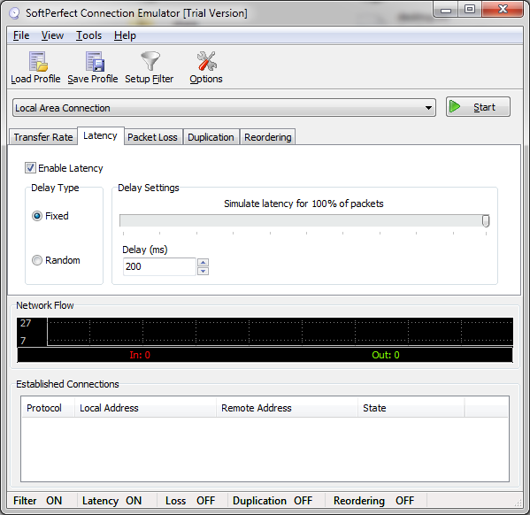Click the green Start button
Screen dimensions: 530x515
tap(478, 107)
